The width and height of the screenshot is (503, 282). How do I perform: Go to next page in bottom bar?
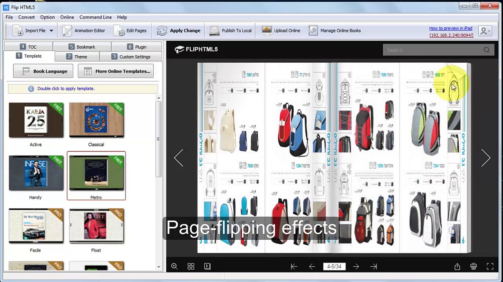pyautogui.click(x=356, y=266)
